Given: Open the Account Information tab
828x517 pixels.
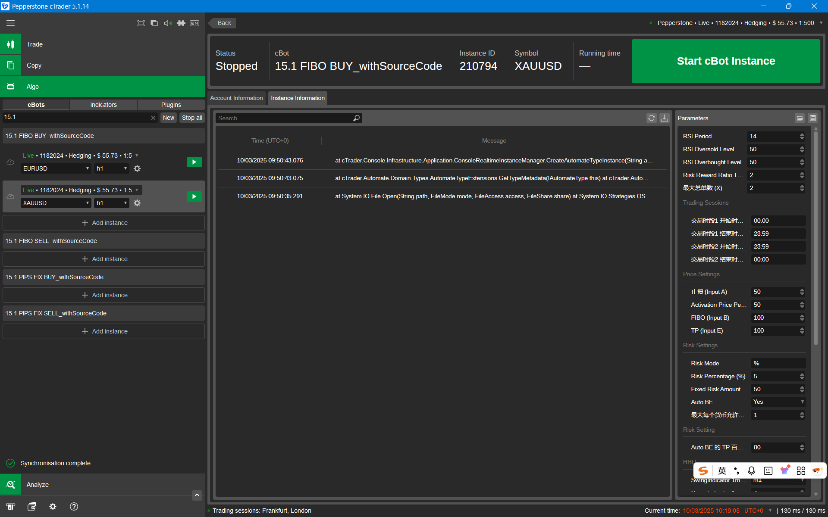Looking at the screenshot, I should (x=236, y=98).
